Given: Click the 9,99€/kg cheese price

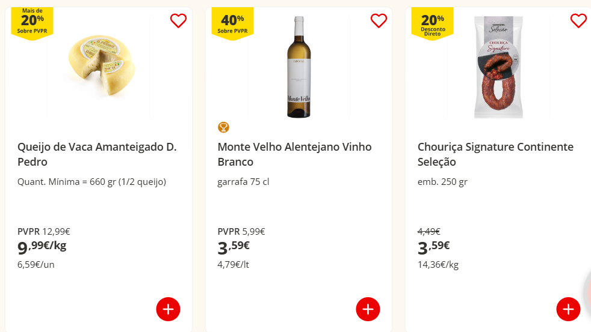Looking at the screenshot, I should (42, 247).
